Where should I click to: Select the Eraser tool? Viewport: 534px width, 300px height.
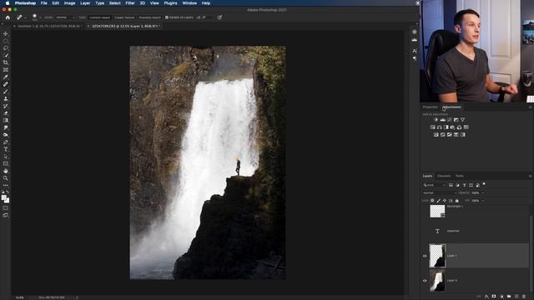tap(6, 113)
